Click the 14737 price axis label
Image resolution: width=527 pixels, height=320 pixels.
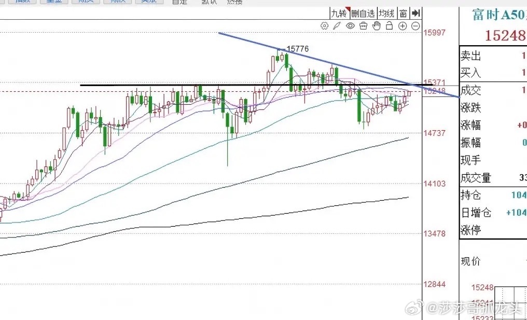pos(435,133)
